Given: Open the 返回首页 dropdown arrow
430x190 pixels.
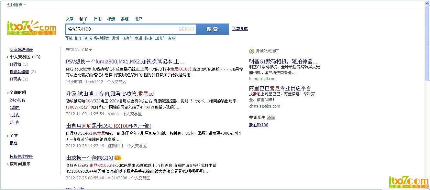Looking at the screenshot, I should point(25,5).
